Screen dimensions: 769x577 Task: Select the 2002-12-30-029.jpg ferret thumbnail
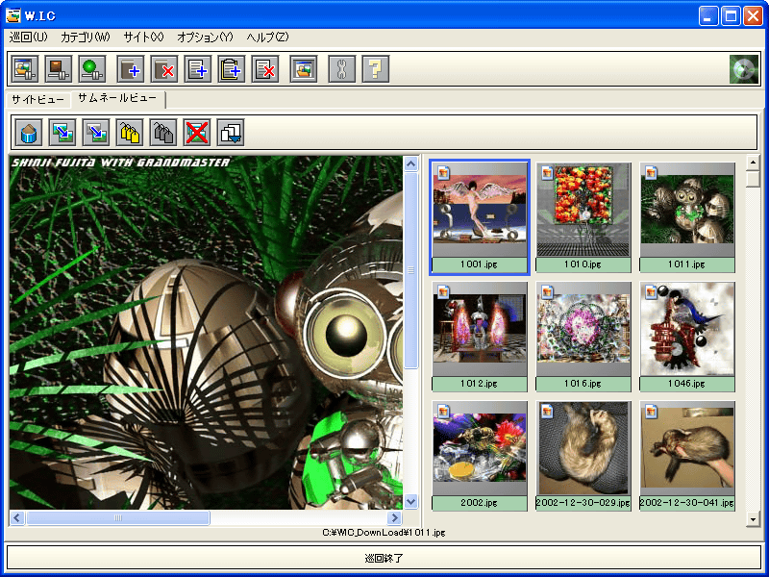pos(583,455)
